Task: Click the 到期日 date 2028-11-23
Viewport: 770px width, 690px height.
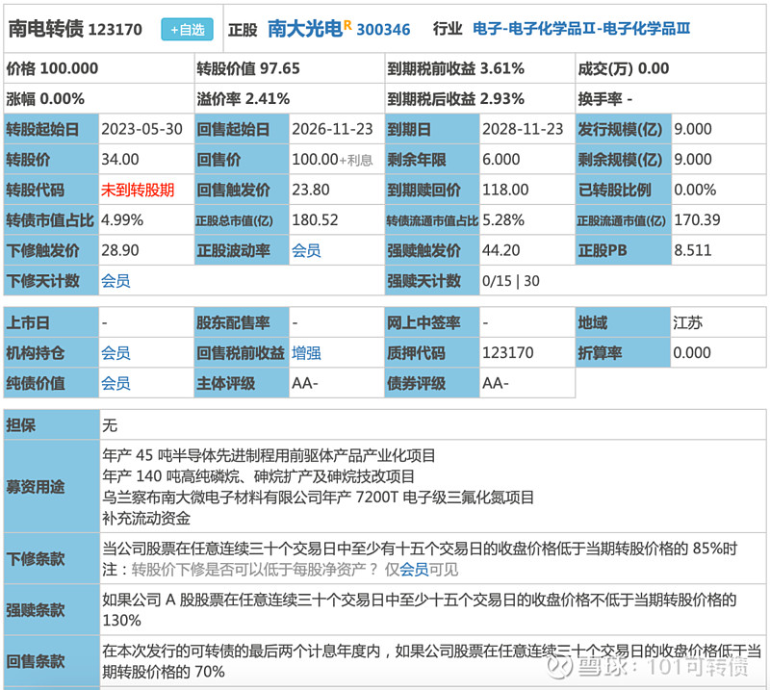Action: coord(523,129)
